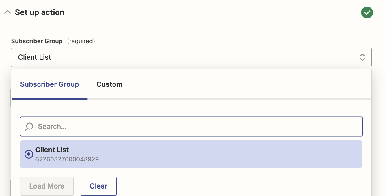Click the magnifying glass search icon
The width and height of the screenshot is (385, 196).
pyautogui.click(x=29, y=127)
